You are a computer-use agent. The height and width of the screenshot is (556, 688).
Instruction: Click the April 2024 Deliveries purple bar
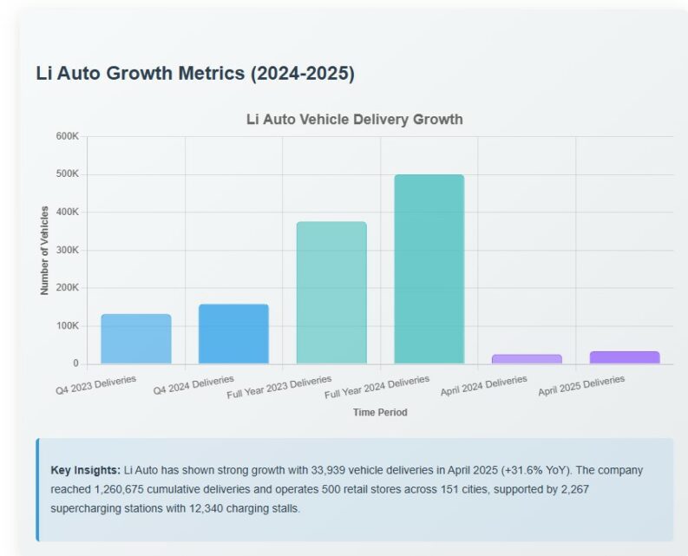pyautogui.click(x=527, y=358)
